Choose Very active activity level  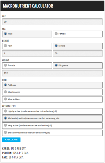pos(52,125)
